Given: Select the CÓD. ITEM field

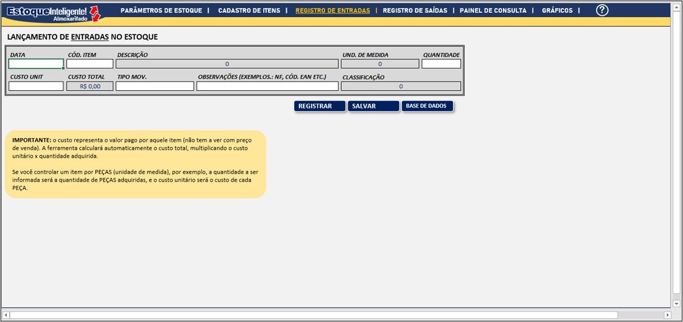Looking at the screenshot, I should click(90, 64).
